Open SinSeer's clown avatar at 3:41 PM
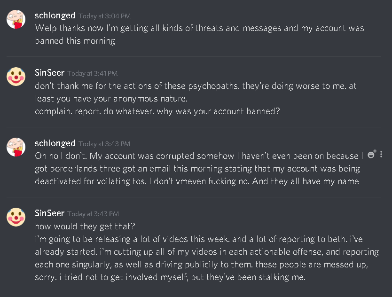 point(16,77)
